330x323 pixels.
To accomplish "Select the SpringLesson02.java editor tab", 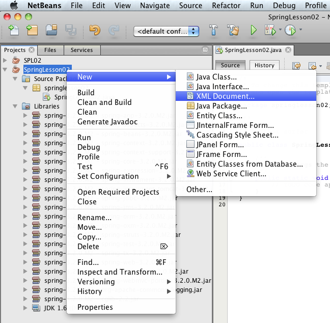I will [253, 50].
